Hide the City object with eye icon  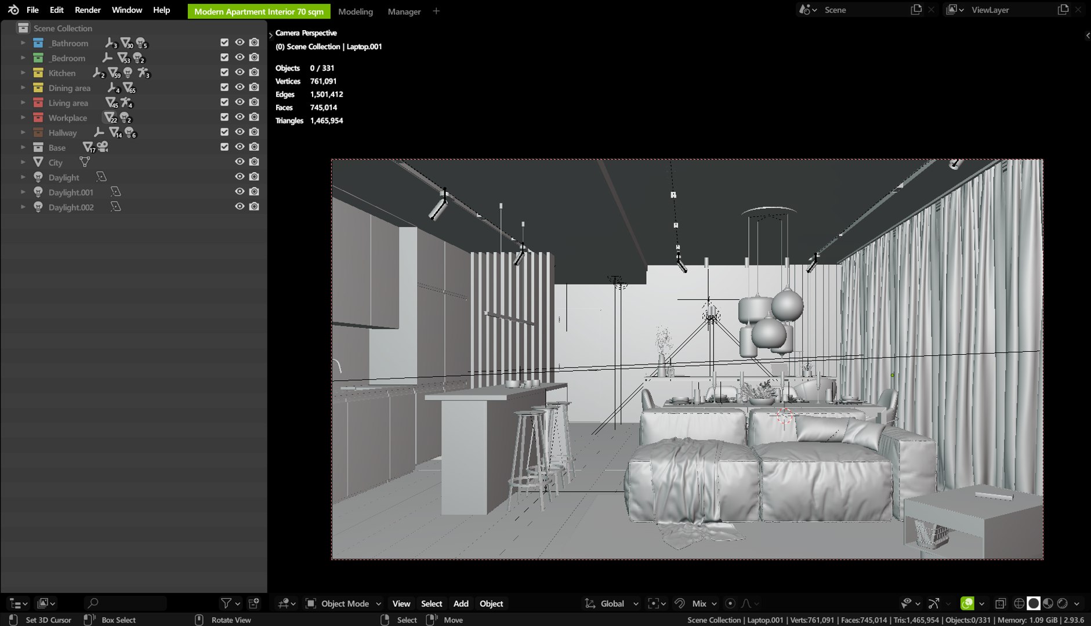click(240, 162)
